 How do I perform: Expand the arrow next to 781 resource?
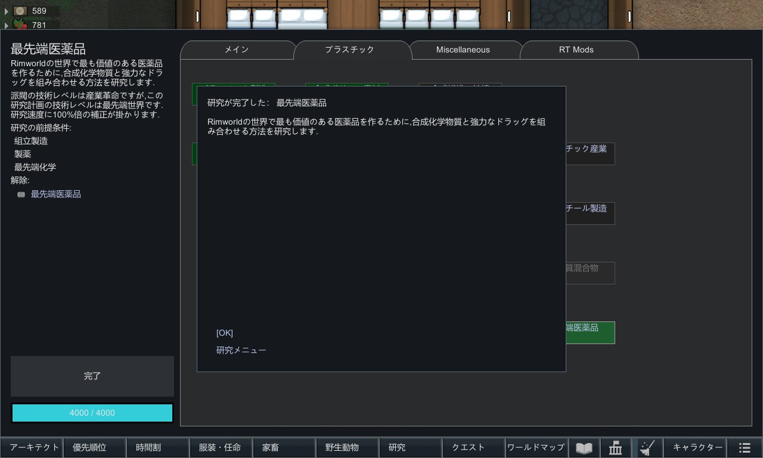tap(7, 26)
